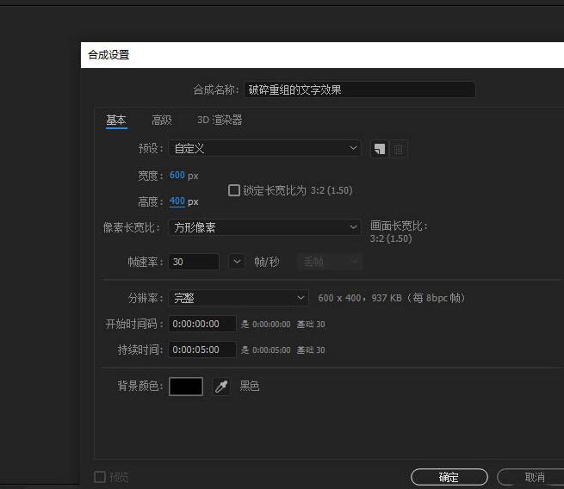Open the black background color swatch
The image size is (564, 489).
pos(186,387)
